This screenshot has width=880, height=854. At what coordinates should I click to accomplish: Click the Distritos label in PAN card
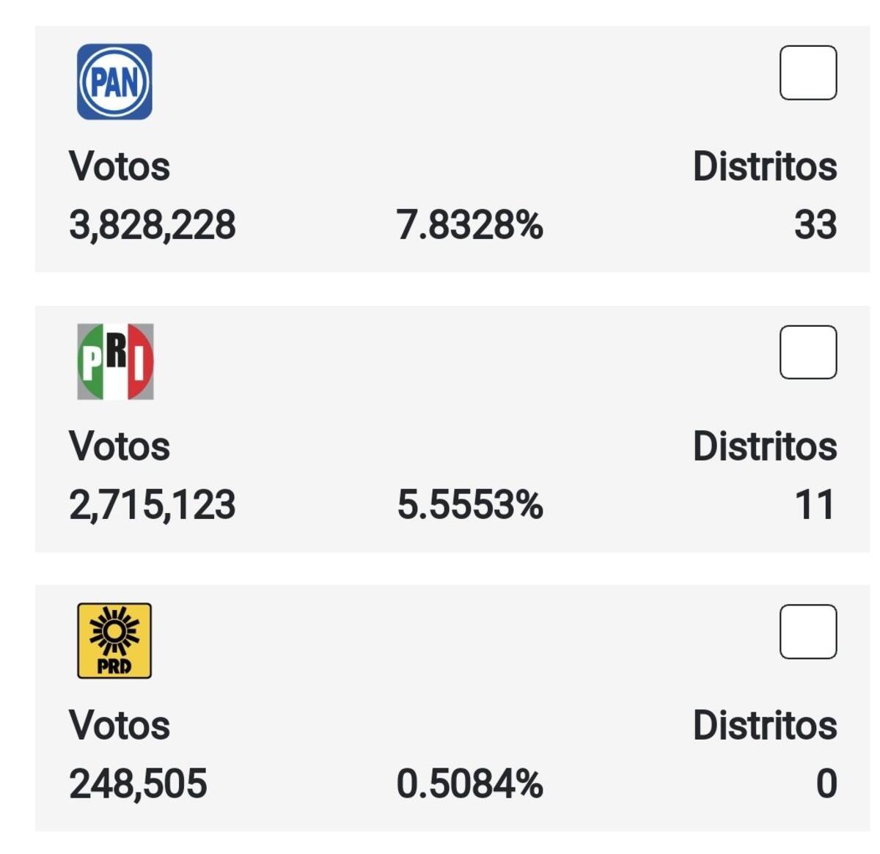point(765,166)
